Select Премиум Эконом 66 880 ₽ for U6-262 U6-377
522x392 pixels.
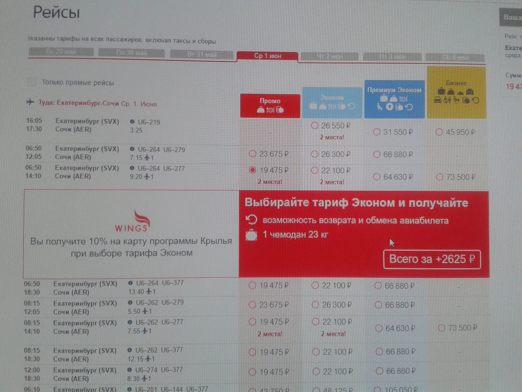pos(379,352)
